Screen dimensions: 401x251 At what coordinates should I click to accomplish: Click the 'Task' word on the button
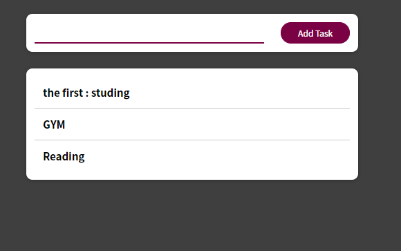[x=324, y=33]
